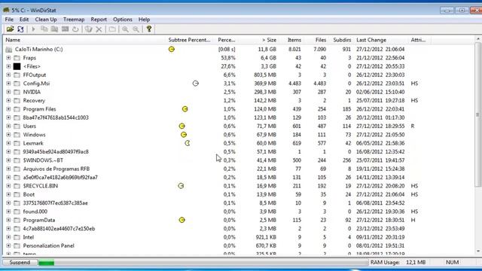This screenshot has height=271, width=482.
Task: Click the Properties toolbar icon
Action: tap(112, 29)
